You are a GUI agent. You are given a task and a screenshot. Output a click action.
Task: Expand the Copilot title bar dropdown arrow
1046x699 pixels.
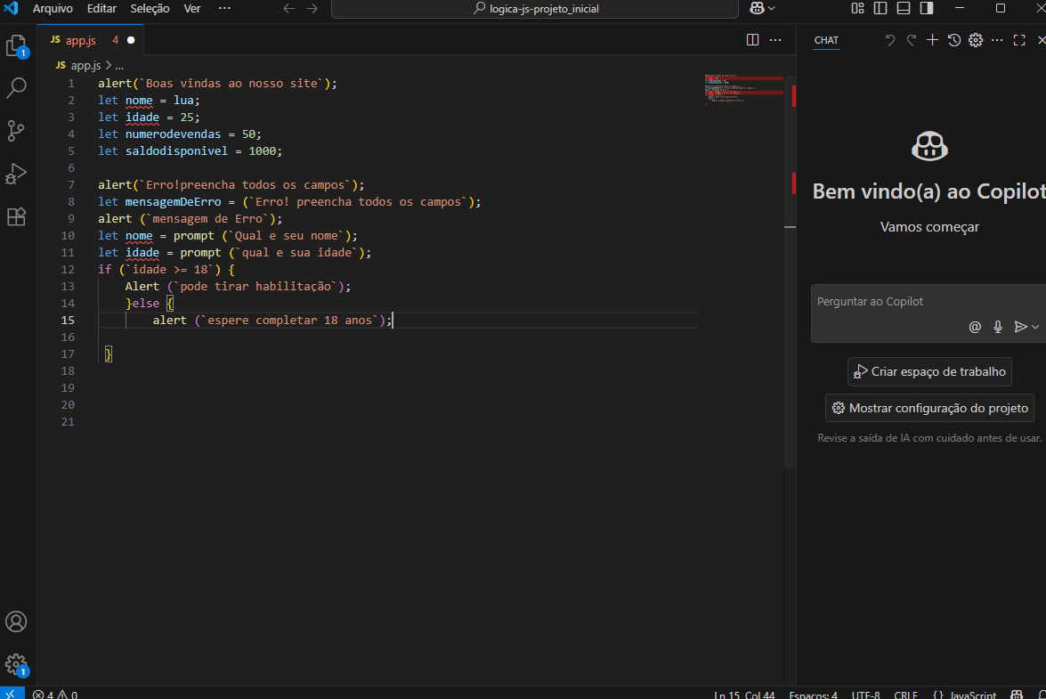[x=772, y=9]
